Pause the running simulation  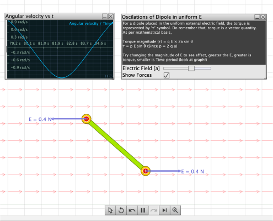click(143, 210)
